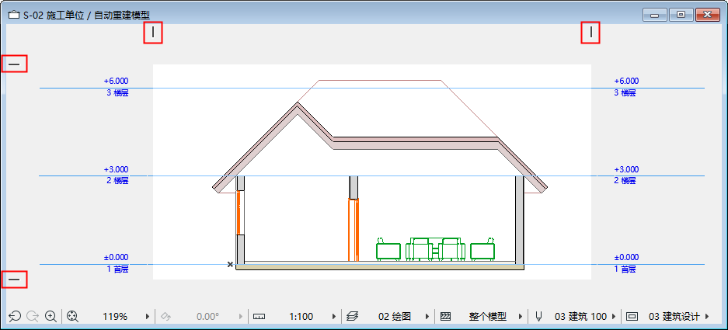Select the floor slab under the room
The image size is (728, 330).
[380, 267]
